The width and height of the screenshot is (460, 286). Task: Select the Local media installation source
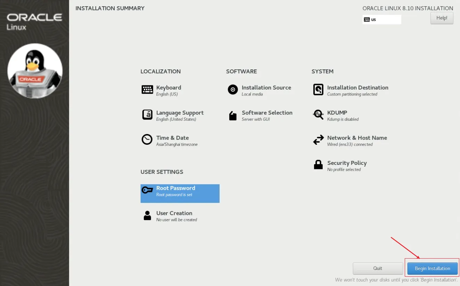252,94
